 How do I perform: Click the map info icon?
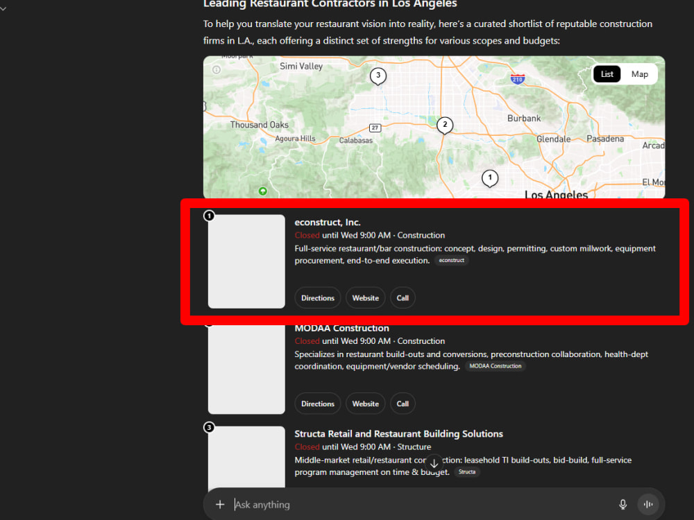217,69
